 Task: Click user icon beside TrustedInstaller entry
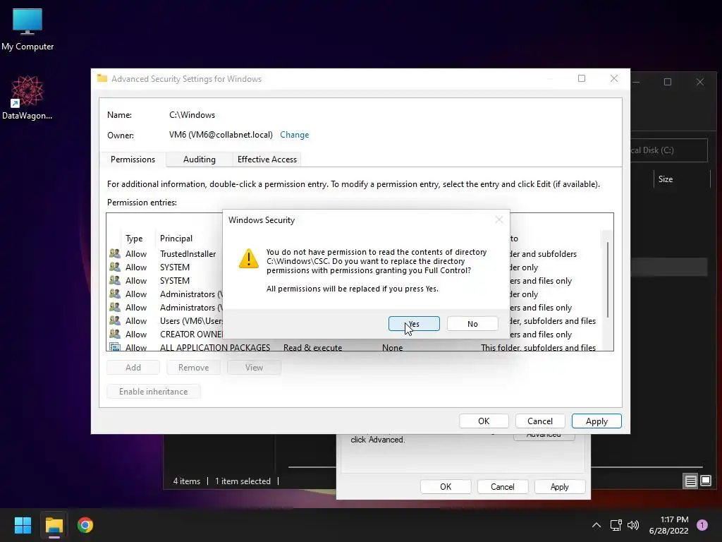click(x=115, y=253)
